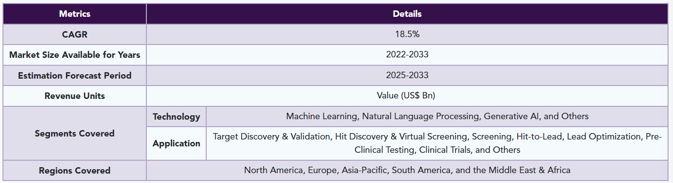Click the Details column header
This screenshot has width=673, height=183.
point(407,14)
